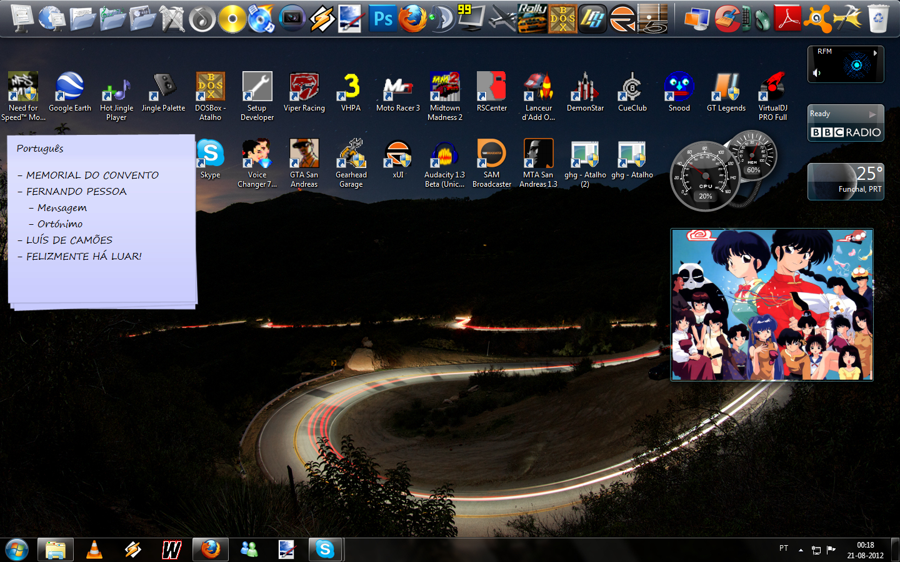900x562 pixels.
Task: Open Skype from the taskbar
Action: tap(325, 550)
